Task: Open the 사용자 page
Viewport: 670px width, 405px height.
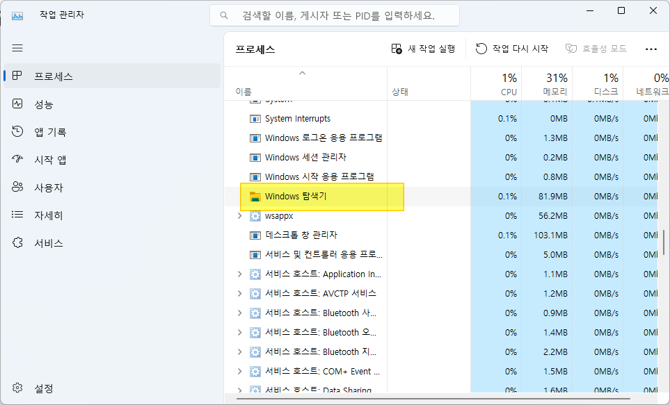Action: tap(112, 187)
